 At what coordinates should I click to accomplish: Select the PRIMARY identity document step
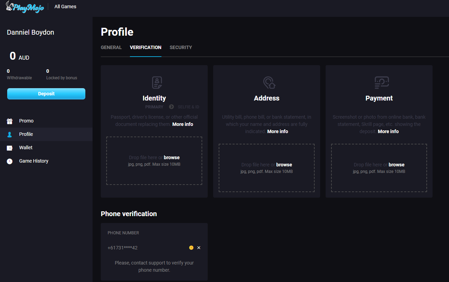pos(154,107)
